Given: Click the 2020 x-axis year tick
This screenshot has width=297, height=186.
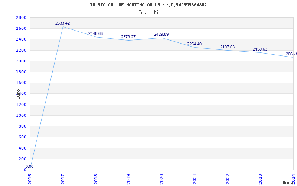Looking at the screenshot, I should (161, 179).
